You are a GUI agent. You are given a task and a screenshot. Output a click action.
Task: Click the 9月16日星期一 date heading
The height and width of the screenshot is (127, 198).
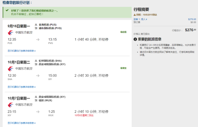pos(19,26)
